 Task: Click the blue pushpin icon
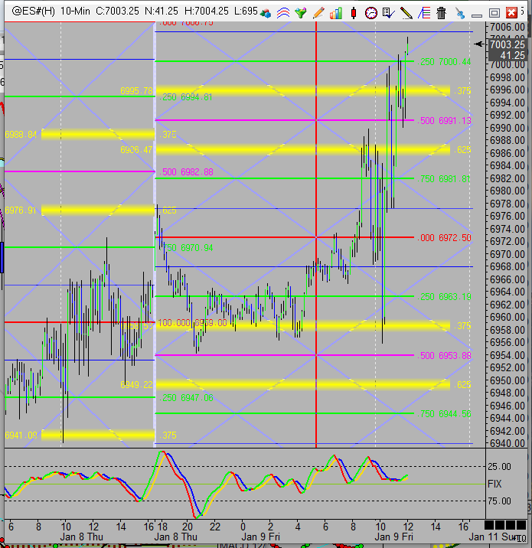tap(459, 13)
